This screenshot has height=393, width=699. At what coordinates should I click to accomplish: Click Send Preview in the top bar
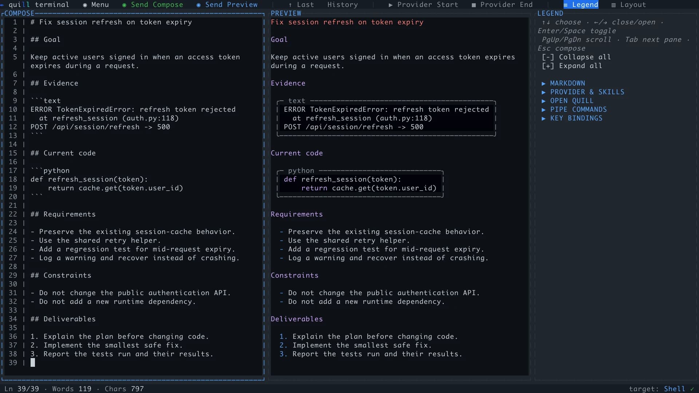click(x=227, y=5)
